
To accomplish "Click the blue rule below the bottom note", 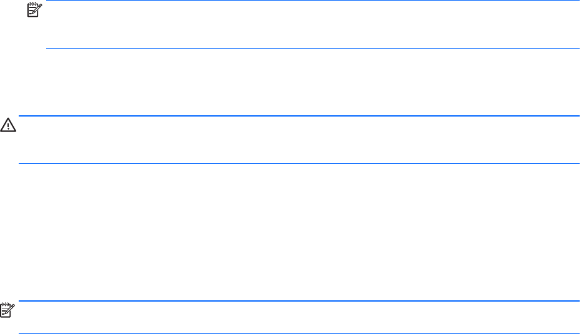I will pyautogui.click(x=299, y=333).
